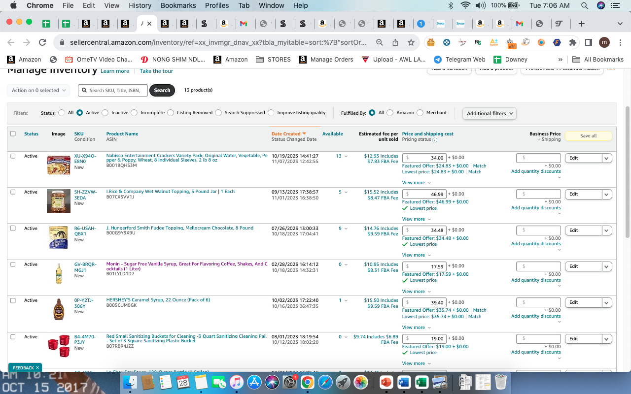
Task: Open Microsoft Excel from the Dock
Action: coord(421,382)
